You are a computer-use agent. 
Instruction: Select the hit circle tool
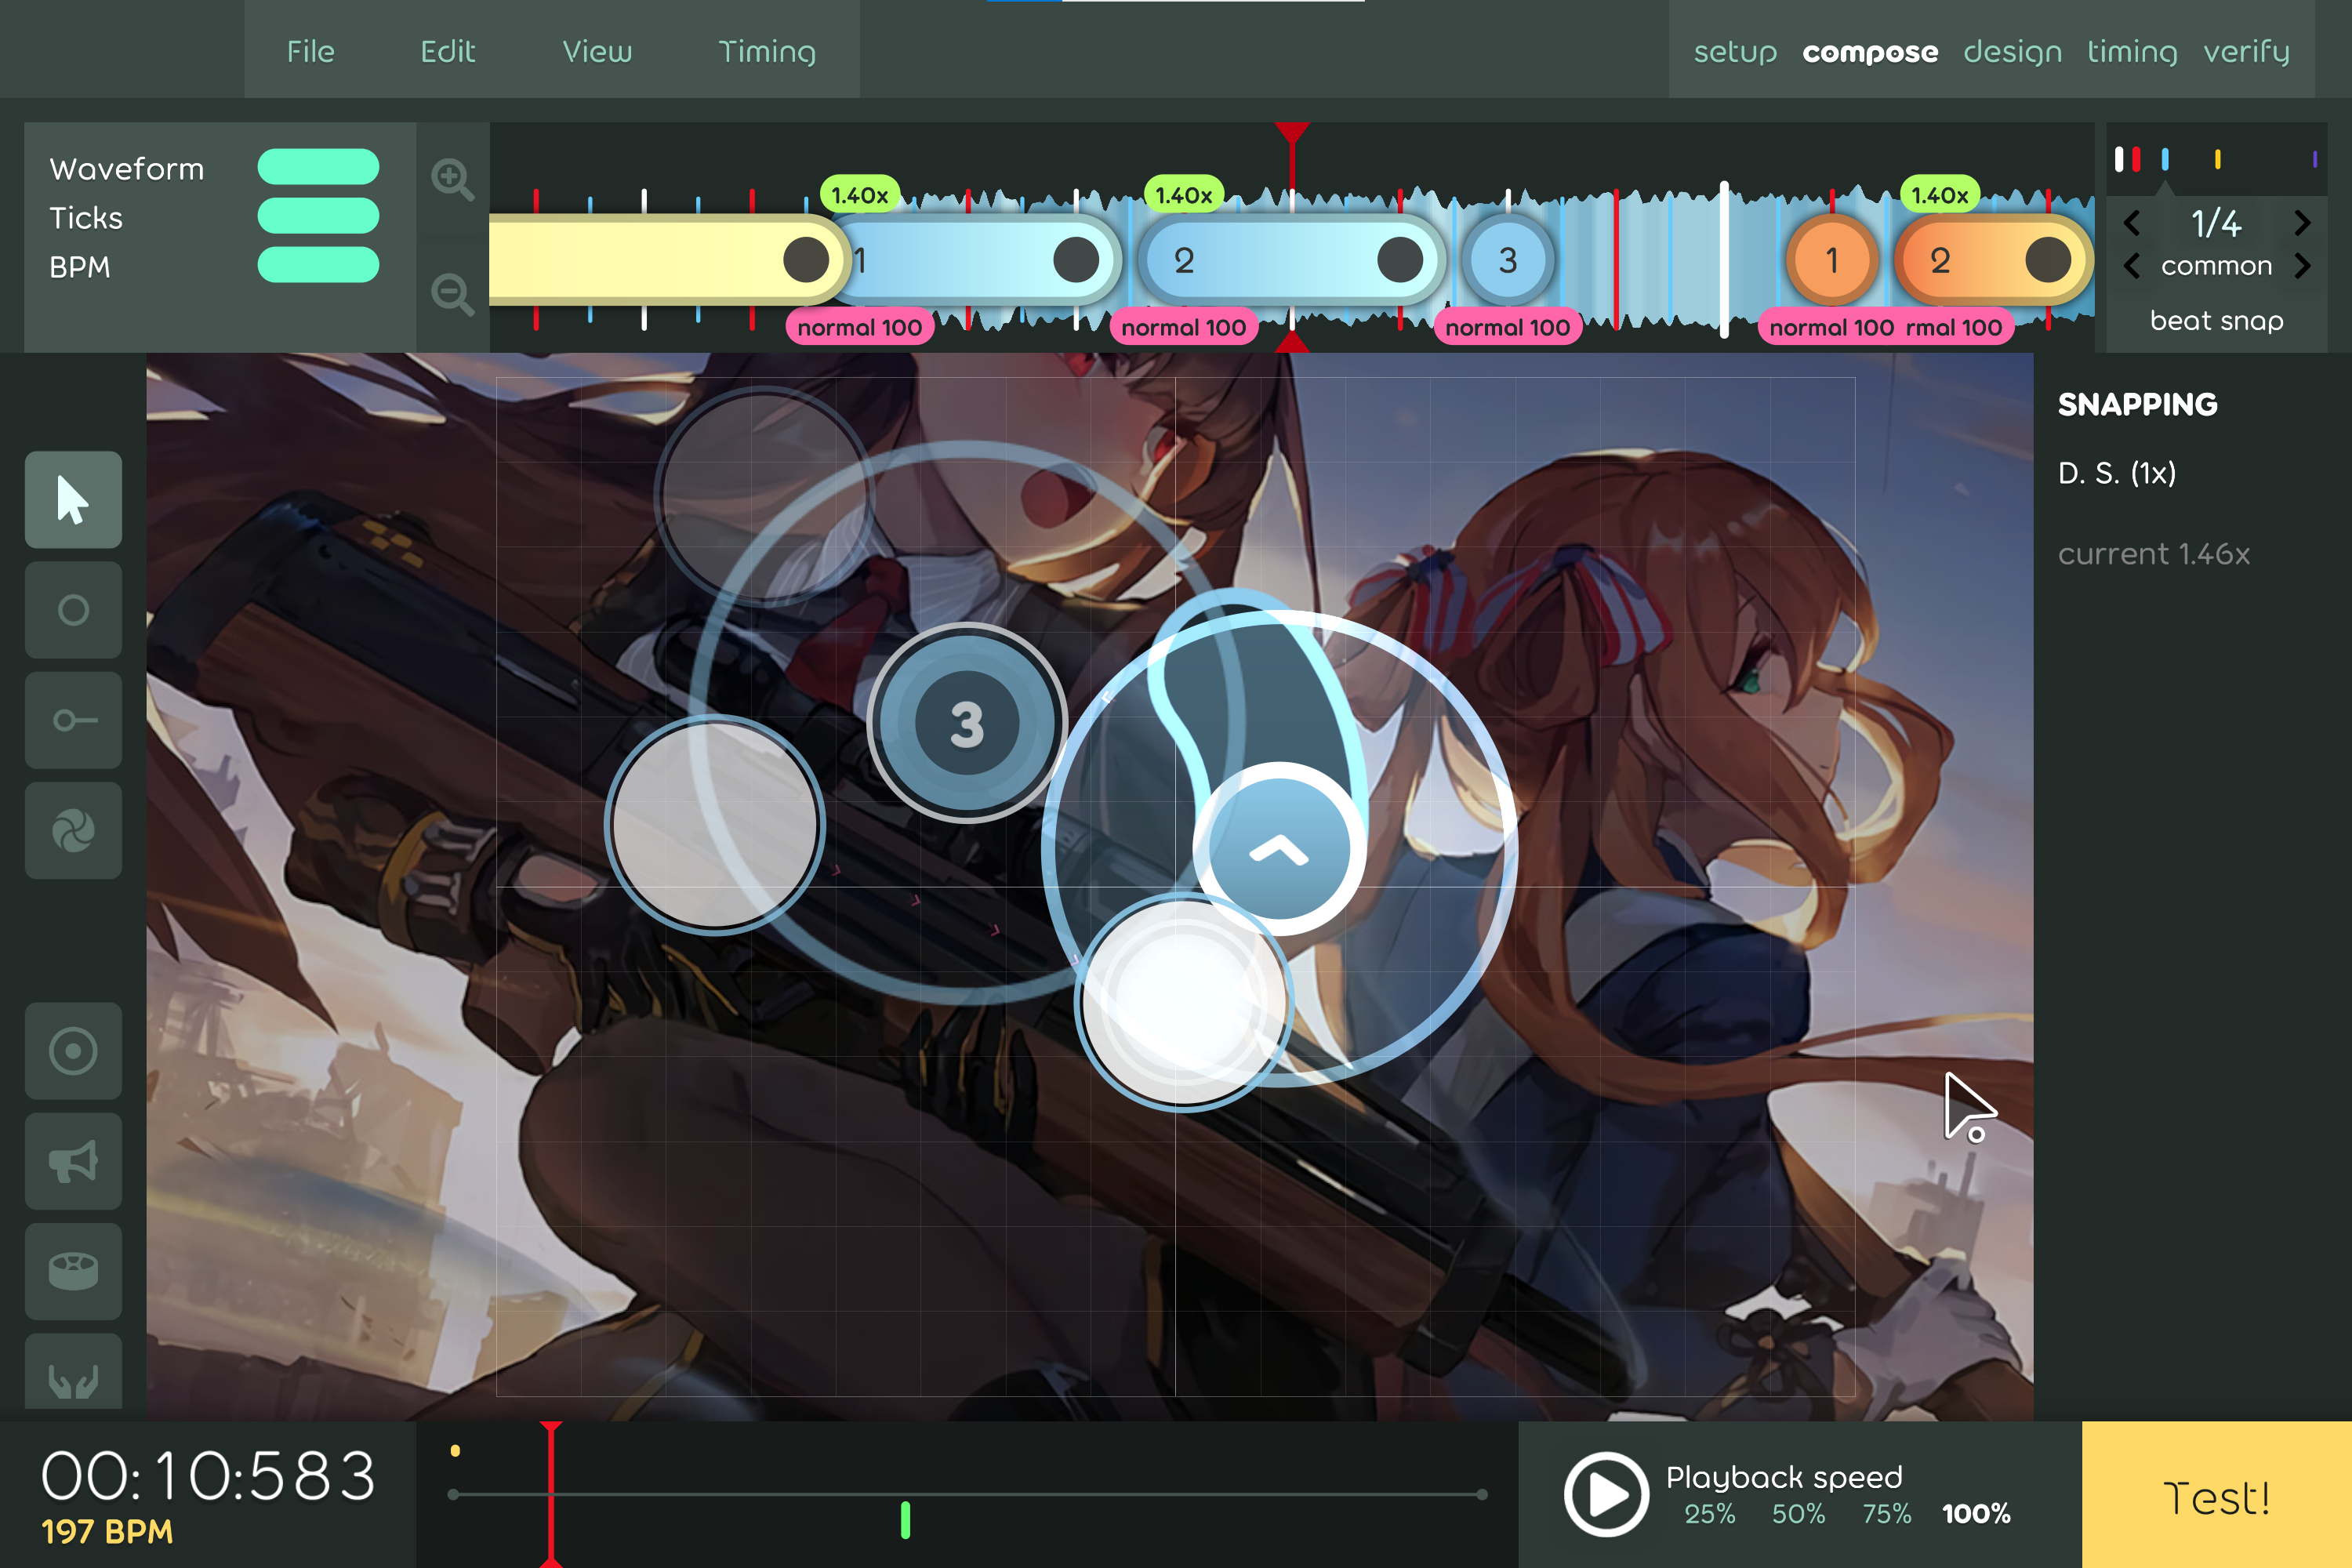73,609
